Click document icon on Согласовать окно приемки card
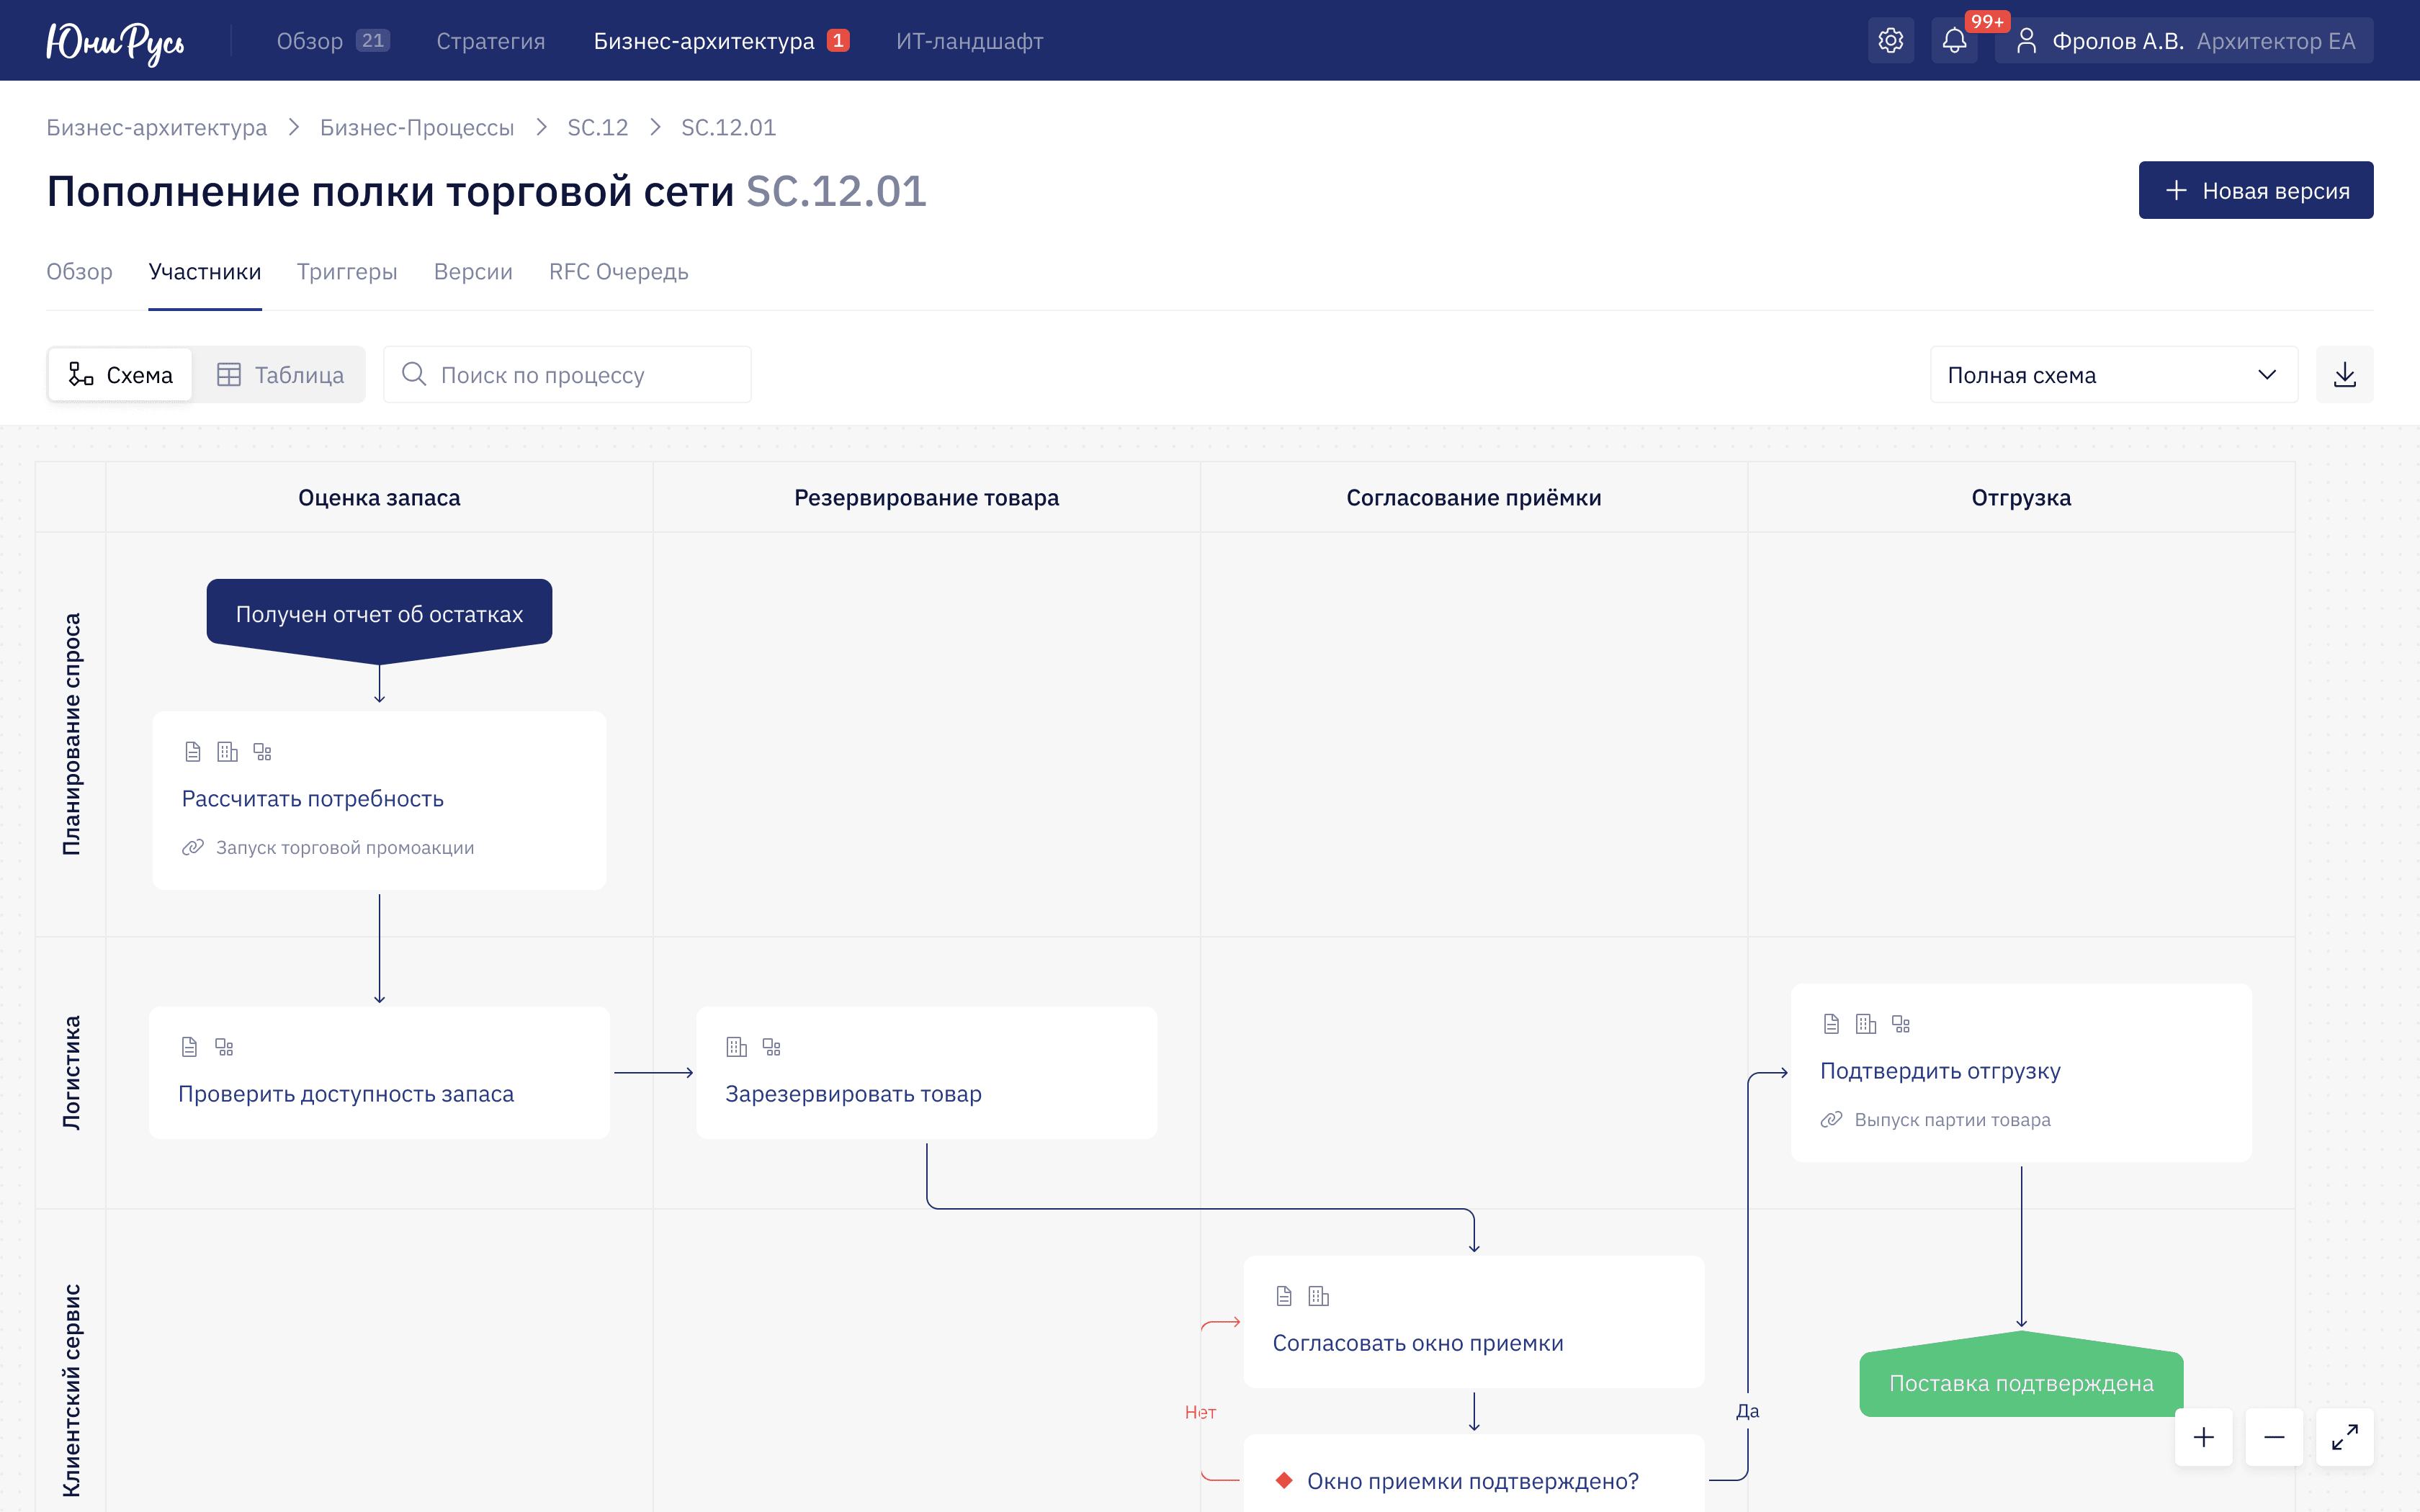This screenshot has width=2420, height=1512. click(x=1284, y=1296)
